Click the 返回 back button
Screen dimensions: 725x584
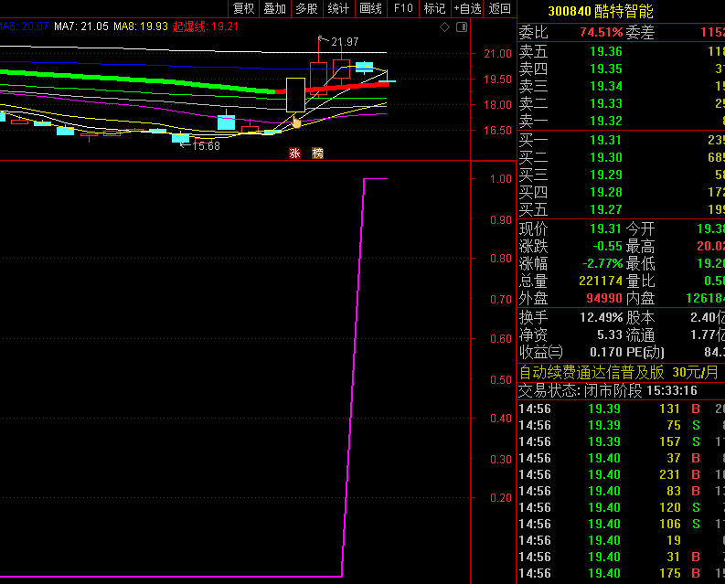click(x=500, y=8)
